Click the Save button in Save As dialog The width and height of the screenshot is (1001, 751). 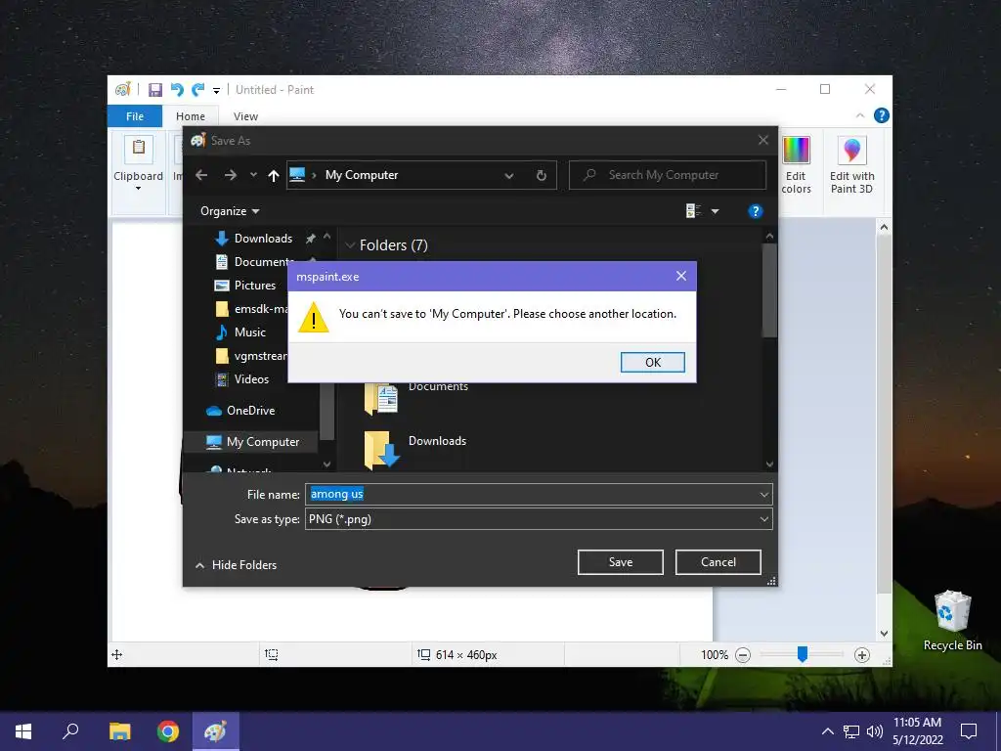pyautogui.click(x=621, y=562)
